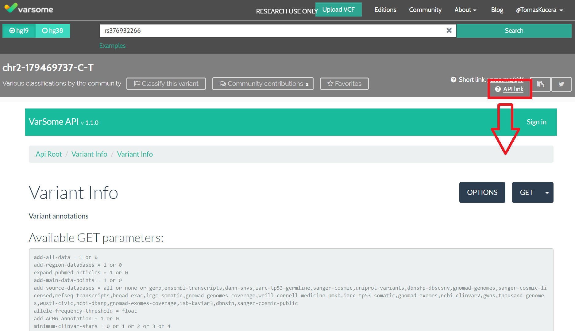Open the VarSome logo home link
The image size is (575, 331).
click(29, 9)
